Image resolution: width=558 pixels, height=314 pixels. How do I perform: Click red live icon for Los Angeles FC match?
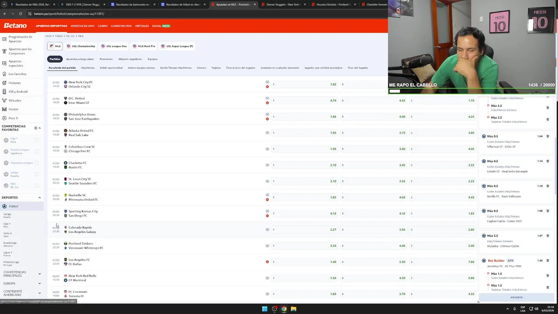(x=267, y=262)
